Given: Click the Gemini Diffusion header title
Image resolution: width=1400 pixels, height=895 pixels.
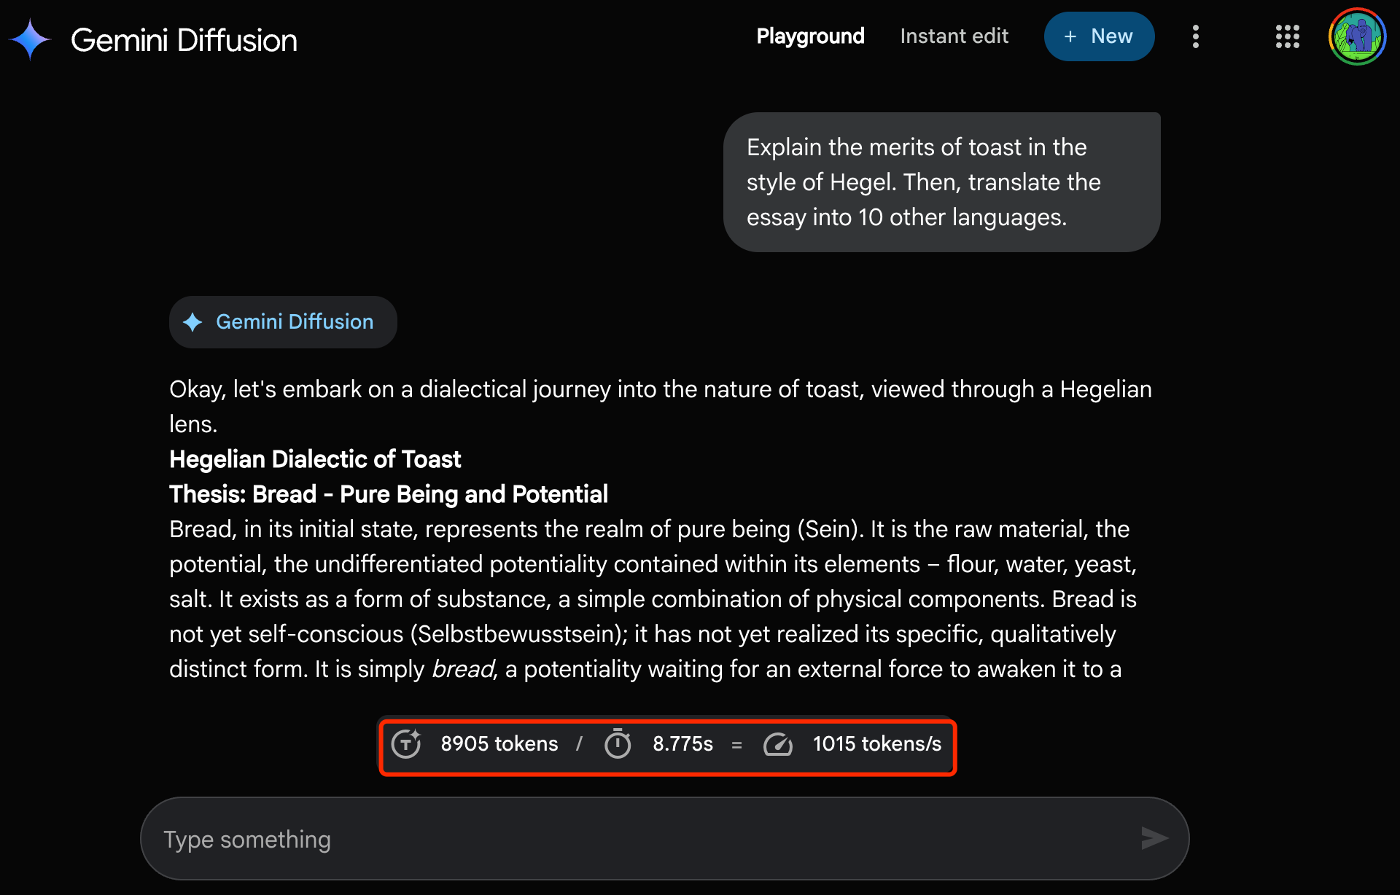Looking at the screenshot, I should tap(184, 41).
